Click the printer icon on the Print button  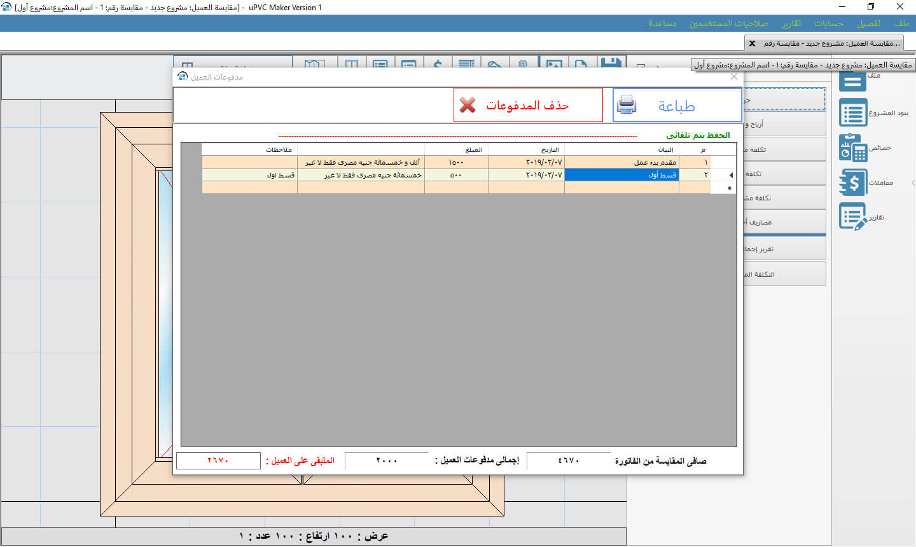tap(627, 105)
